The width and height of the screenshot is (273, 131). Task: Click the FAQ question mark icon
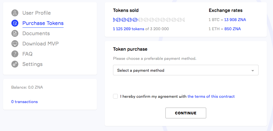pyautogui.click(x=15, y=54)
